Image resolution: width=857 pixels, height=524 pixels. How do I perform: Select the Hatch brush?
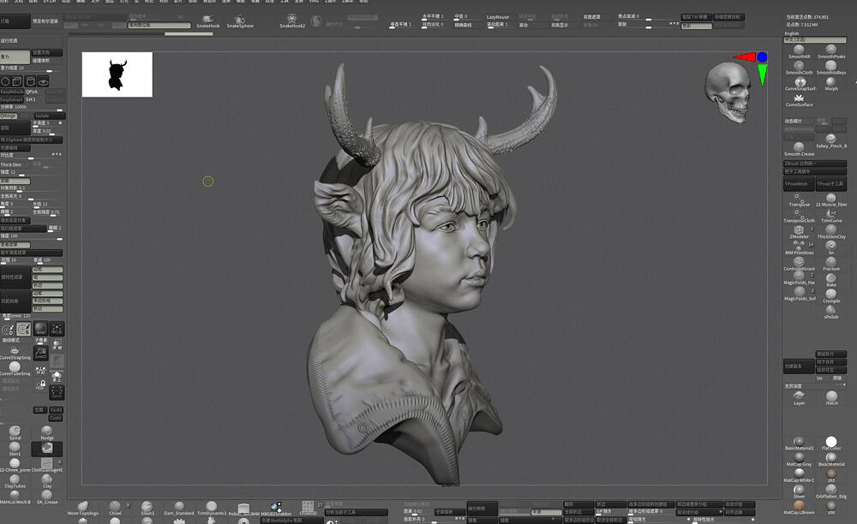[x=831, y=398]
